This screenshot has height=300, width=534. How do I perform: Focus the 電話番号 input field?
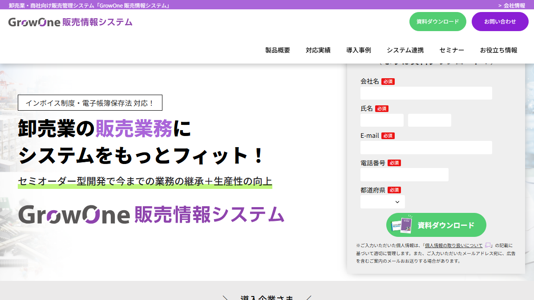[x=405, y=175]
